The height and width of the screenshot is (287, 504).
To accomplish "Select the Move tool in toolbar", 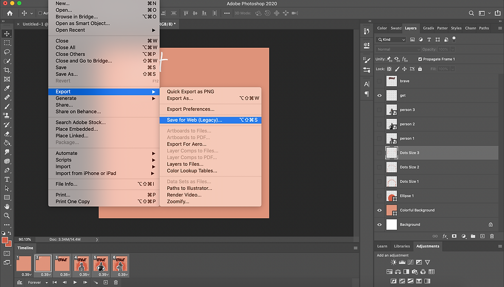I will pyautogui.click(x=7, y=34).
